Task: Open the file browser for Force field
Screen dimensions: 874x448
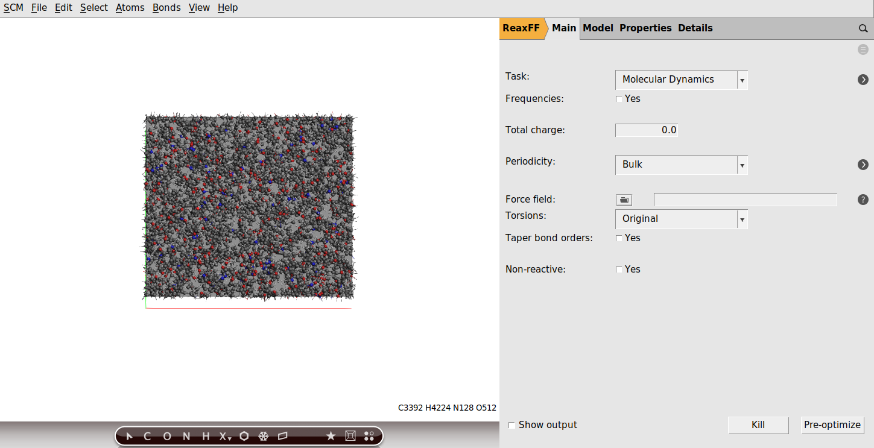Action: [624, 199]
